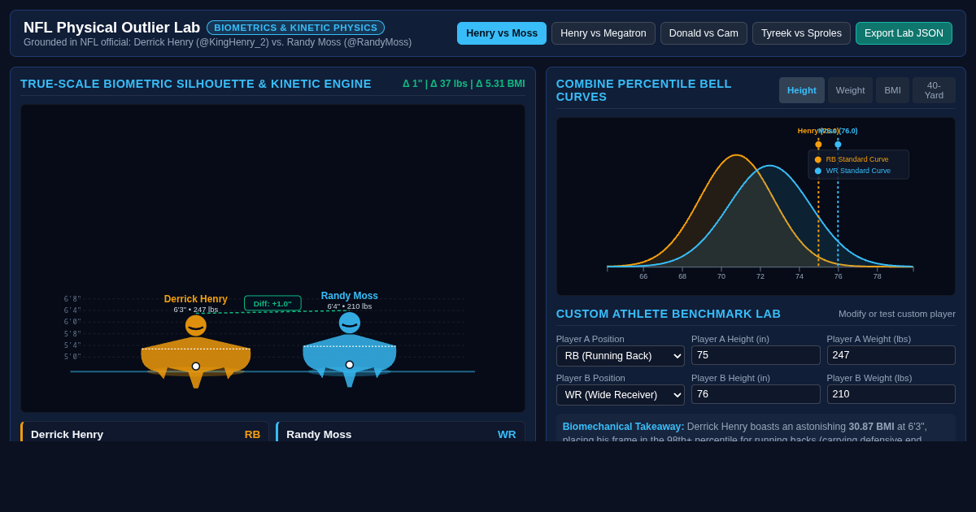976x512 pixels.
Task: Click the blue Moss marker on bell curve
Action: (x=838, y=145)
